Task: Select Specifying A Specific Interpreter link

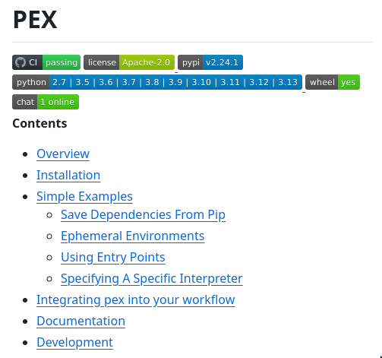Action: tap(152, 279)
